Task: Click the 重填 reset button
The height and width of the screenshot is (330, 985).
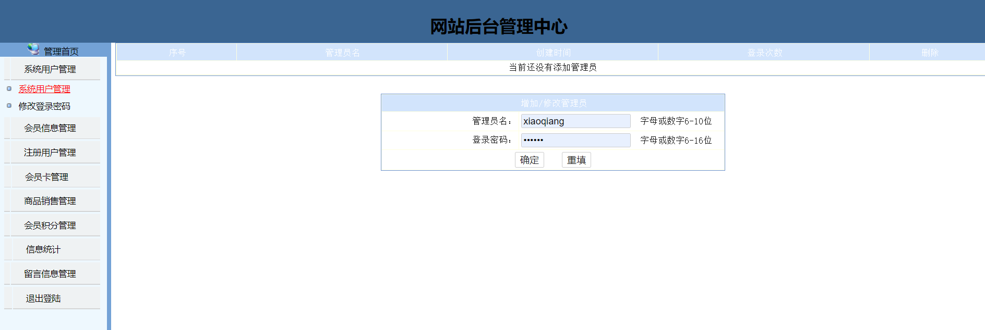Action: coord(576,160)
